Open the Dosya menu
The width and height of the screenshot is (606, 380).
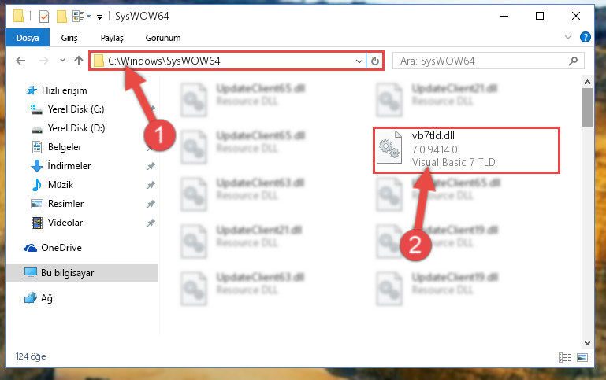(28, 38)
